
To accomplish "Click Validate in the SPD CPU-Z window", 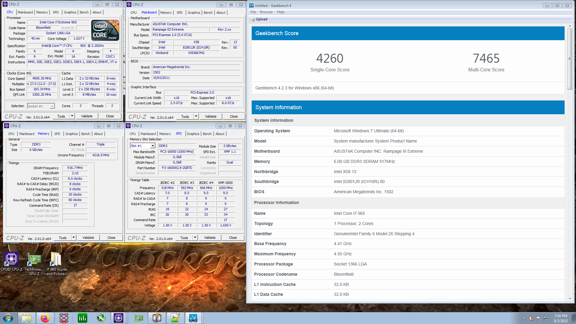I will (210, 238).
